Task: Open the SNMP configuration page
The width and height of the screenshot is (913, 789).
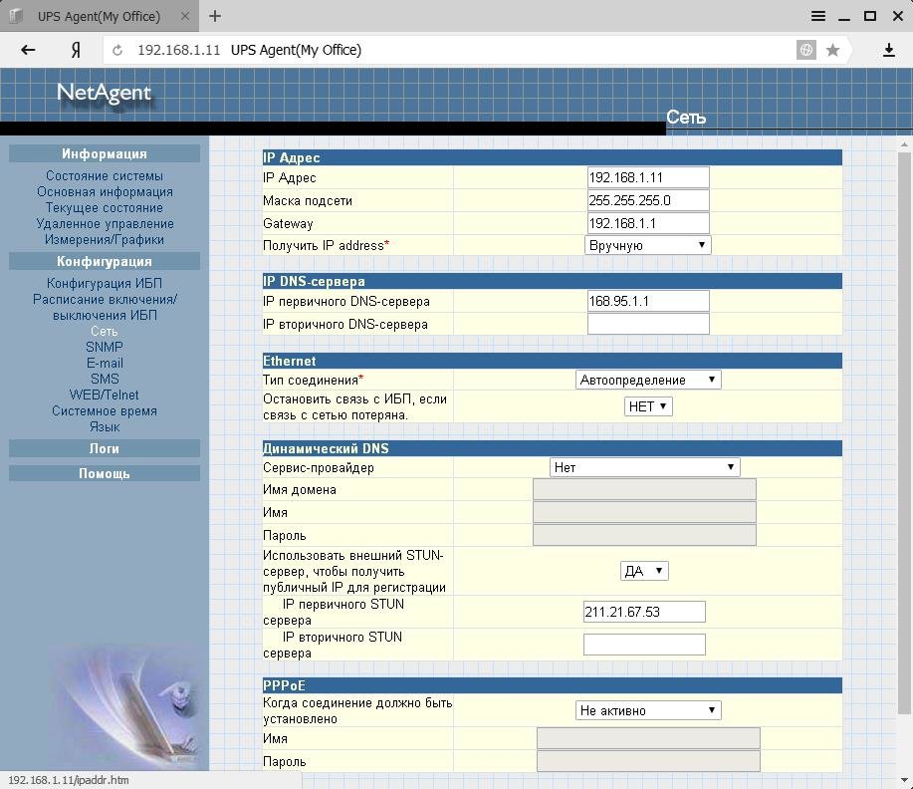Action: [x=105, y=347]
